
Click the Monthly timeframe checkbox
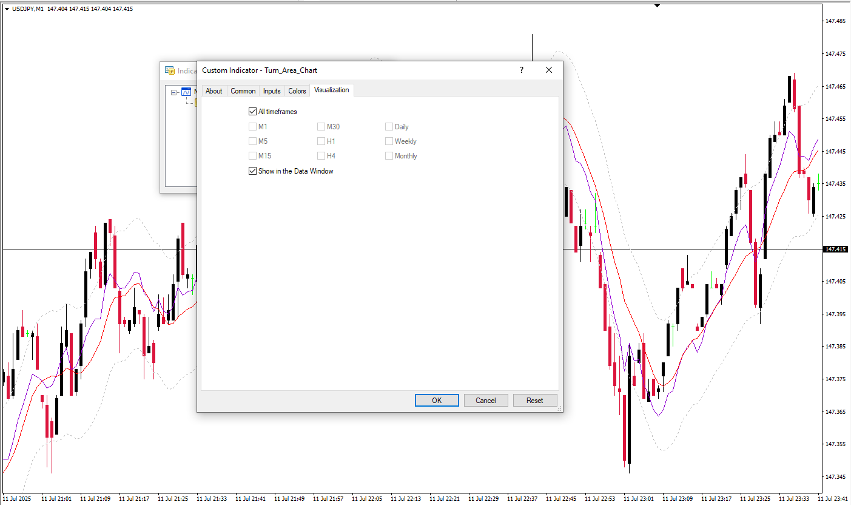389,156
